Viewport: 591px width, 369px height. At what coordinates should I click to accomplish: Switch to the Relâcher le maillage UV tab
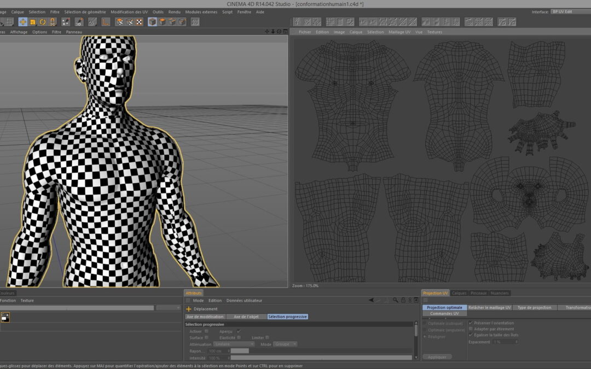pyautogui.click(x=490, y=308)
